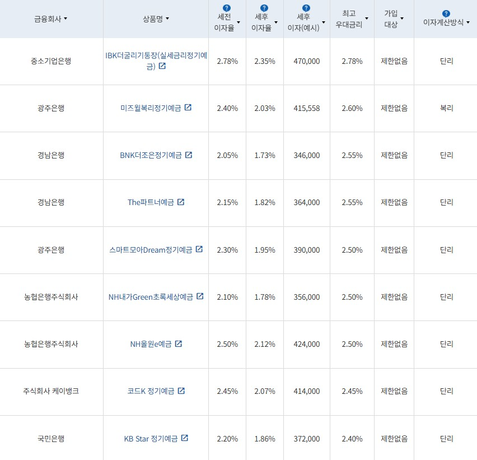This screenshot has width=477, height=460.
Task: Click the BNK더조은정기예금 product link
Action: [151, 156]
